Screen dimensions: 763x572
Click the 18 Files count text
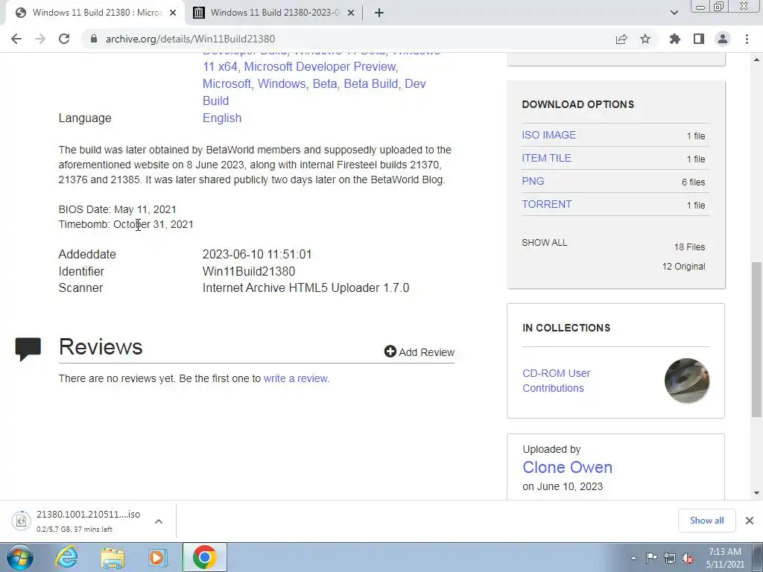click(689, 247)
